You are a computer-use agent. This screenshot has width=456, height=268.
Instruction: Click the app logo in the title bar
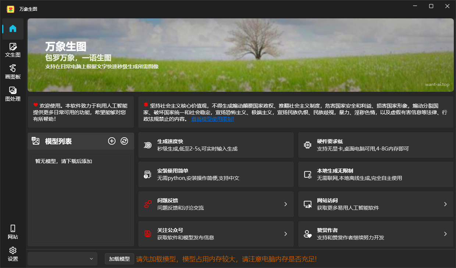pos(11,6)
